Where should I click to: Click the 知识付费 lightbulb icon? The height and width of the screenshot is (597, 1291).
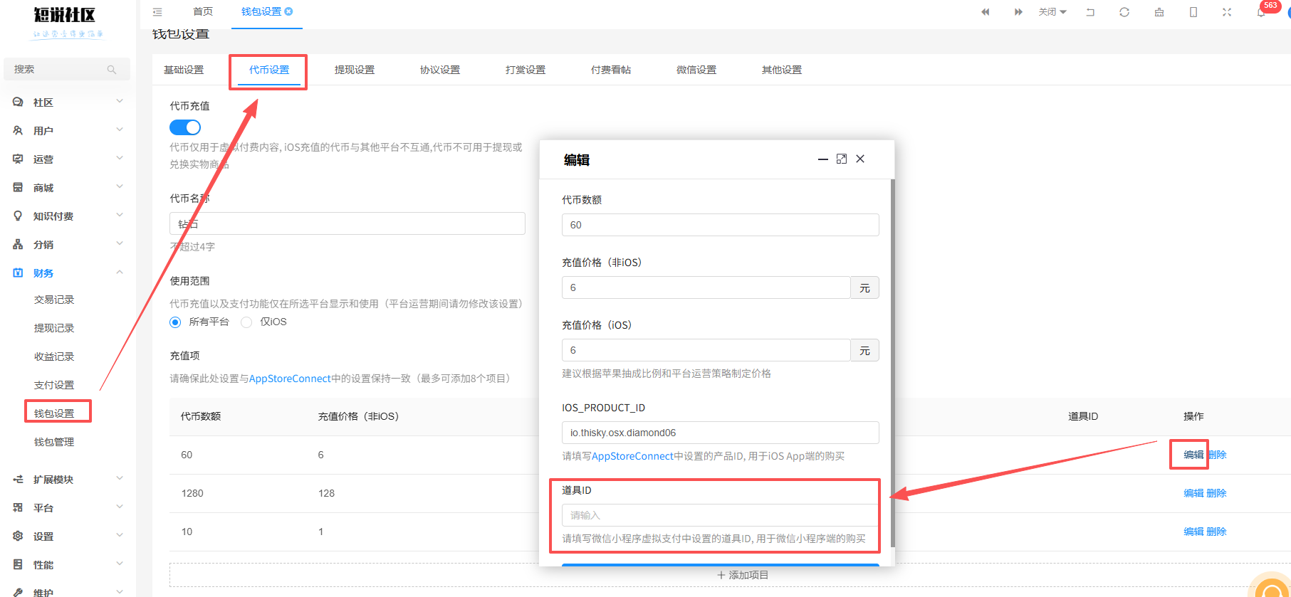pyautogui.click(x=18, y=216)
